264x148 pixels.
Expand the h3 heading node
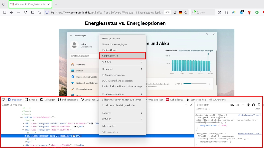(25, 136)
